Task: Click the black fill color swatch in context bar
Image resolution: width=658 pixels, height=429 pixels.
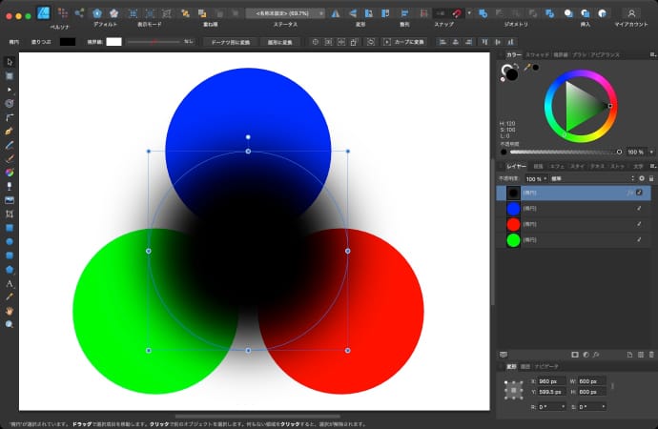Action: 68,42
